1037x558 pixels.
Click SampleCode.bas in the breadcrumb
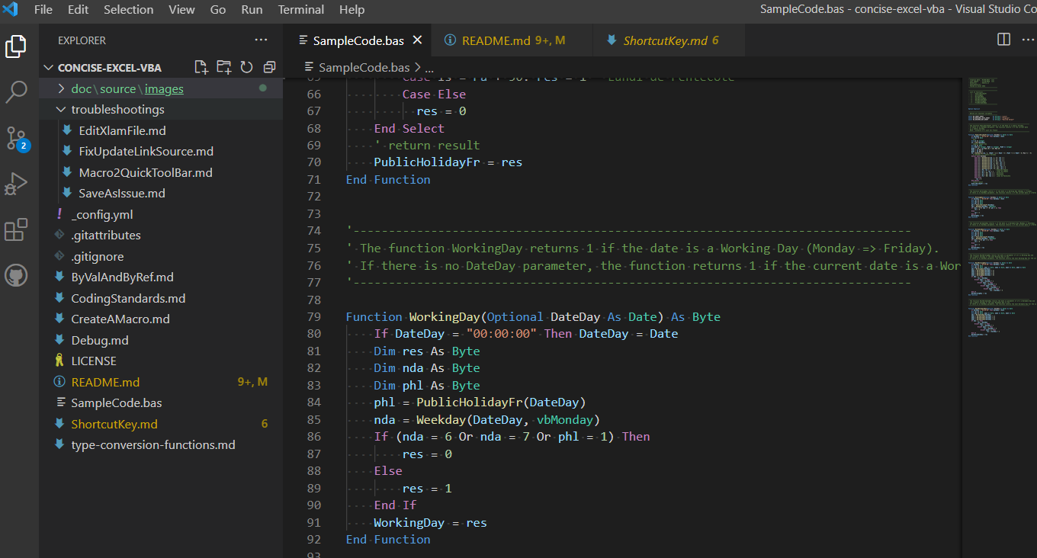(x=364, y=67)
